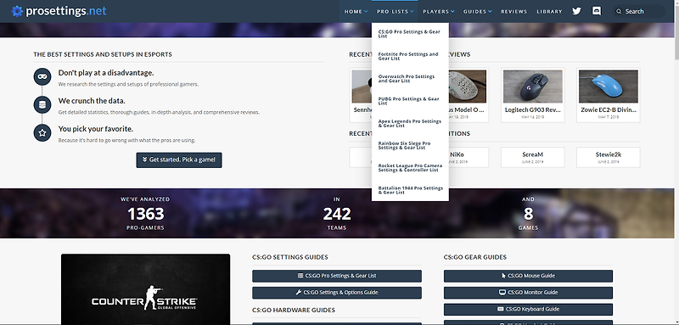Open the Library menu item
The image size is (679, 325).
(549, 12)
